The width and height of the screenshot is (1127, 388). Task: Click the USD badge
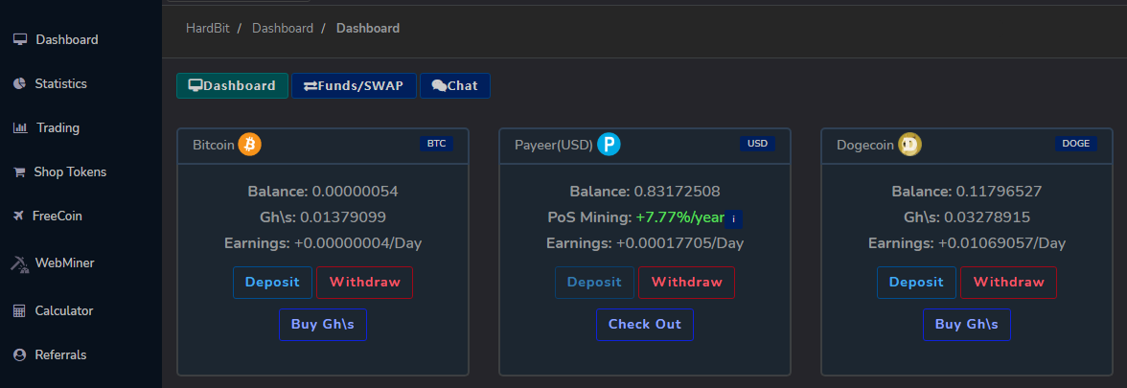(757, 144)
